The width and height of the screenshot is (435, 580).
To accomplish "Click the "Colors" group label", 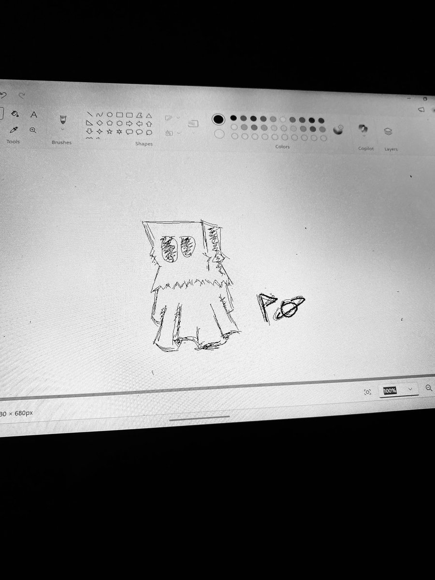I will [283, 146].
